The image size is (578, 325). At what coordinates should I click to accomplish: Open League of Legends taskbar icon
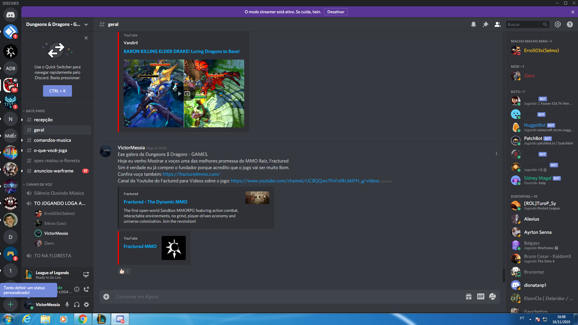[x=101, y=319]
